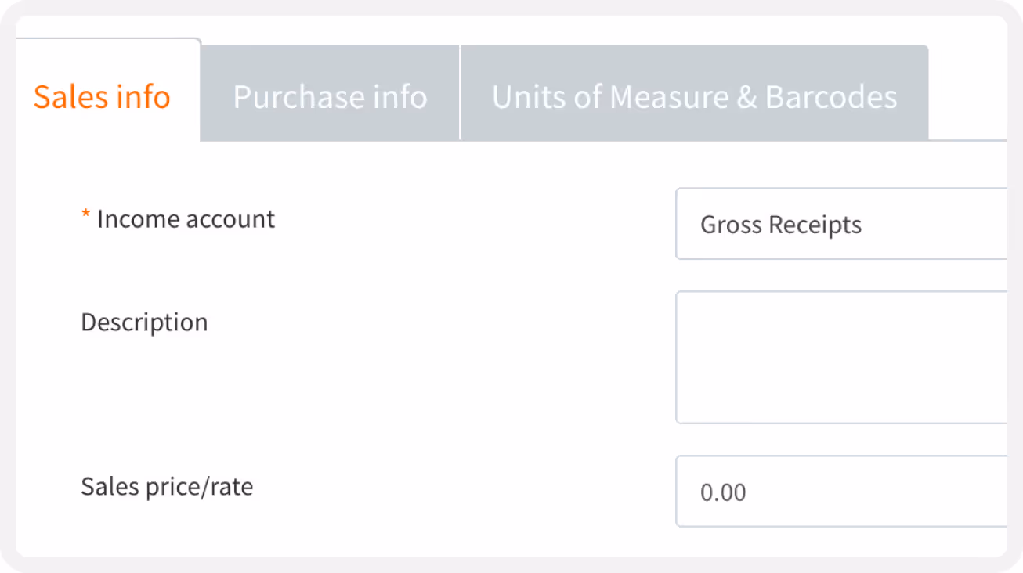
Task: Click the Gross Receipts selection
Action: [x=781, y=225]
